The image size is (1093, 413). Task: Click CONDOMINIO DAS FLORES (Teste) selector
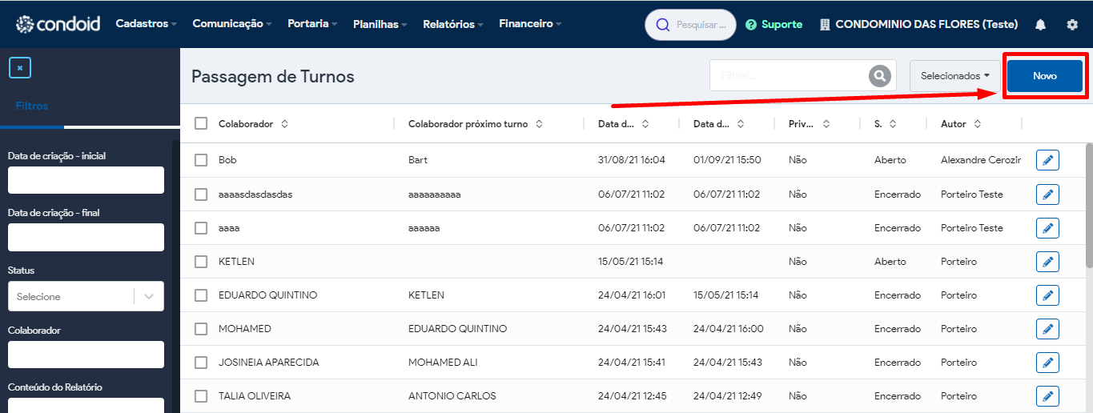pos(926,25)
